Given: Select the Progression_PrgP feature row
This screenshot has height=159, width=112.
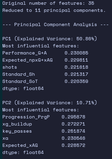Looking at the screenshot, I should (44, 117).
